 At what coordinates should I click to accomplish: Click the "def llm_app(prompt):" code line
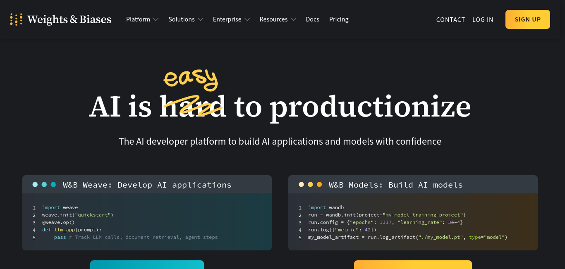(x=72, y=230)
